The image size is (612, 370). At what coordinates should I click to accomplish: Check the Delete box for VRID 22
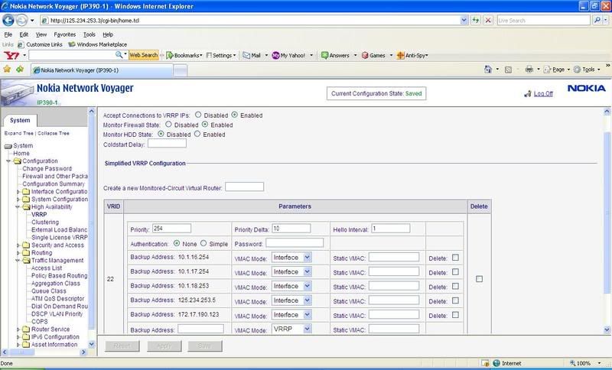[x=479, y=279]
